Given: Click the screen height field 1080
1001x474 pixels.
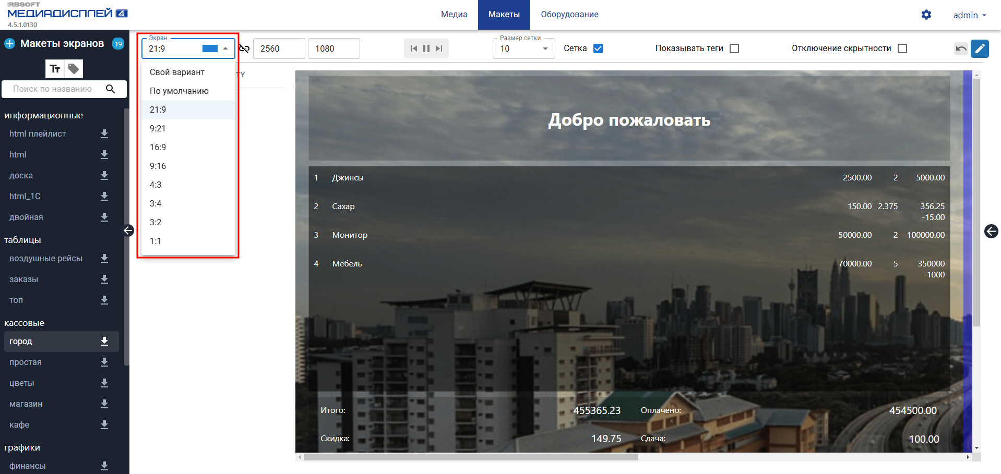Looking at the screenshot, I should (x=334, y=48).
